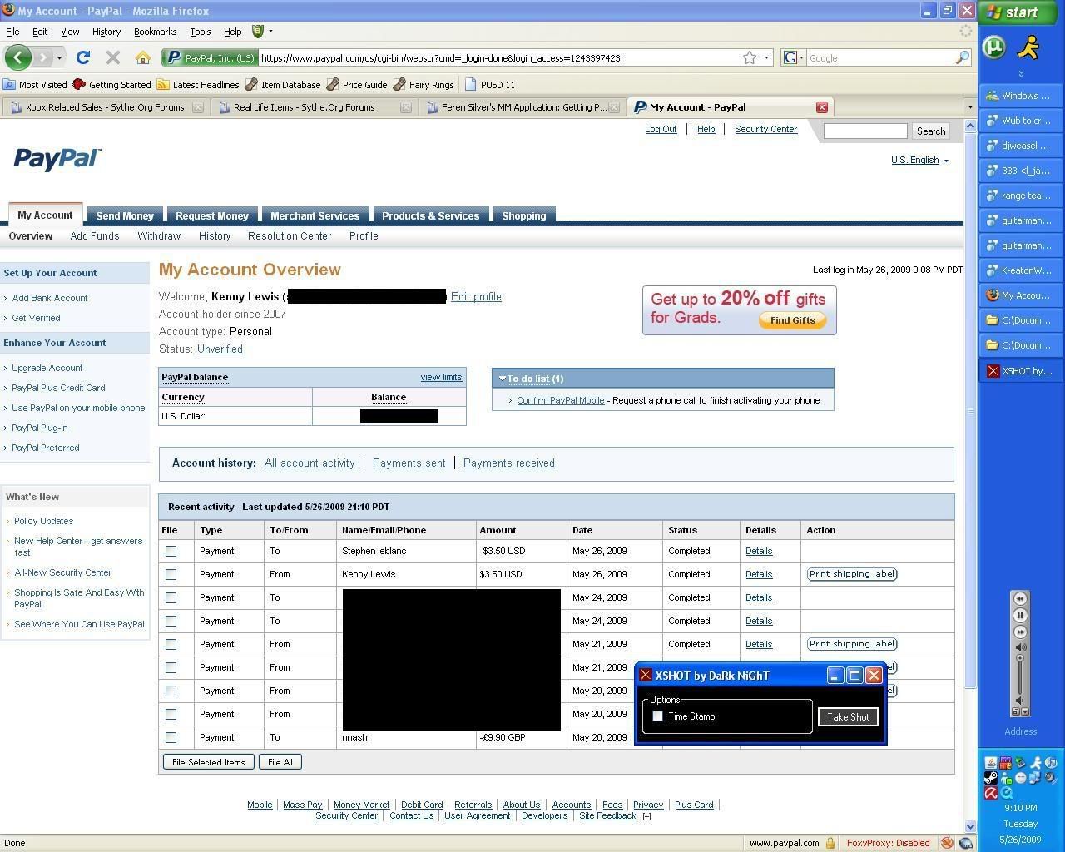The height and width of the screenshot is (852, 1065).
Task: Click the Windows start button
Action: [x=1021, y=12]
